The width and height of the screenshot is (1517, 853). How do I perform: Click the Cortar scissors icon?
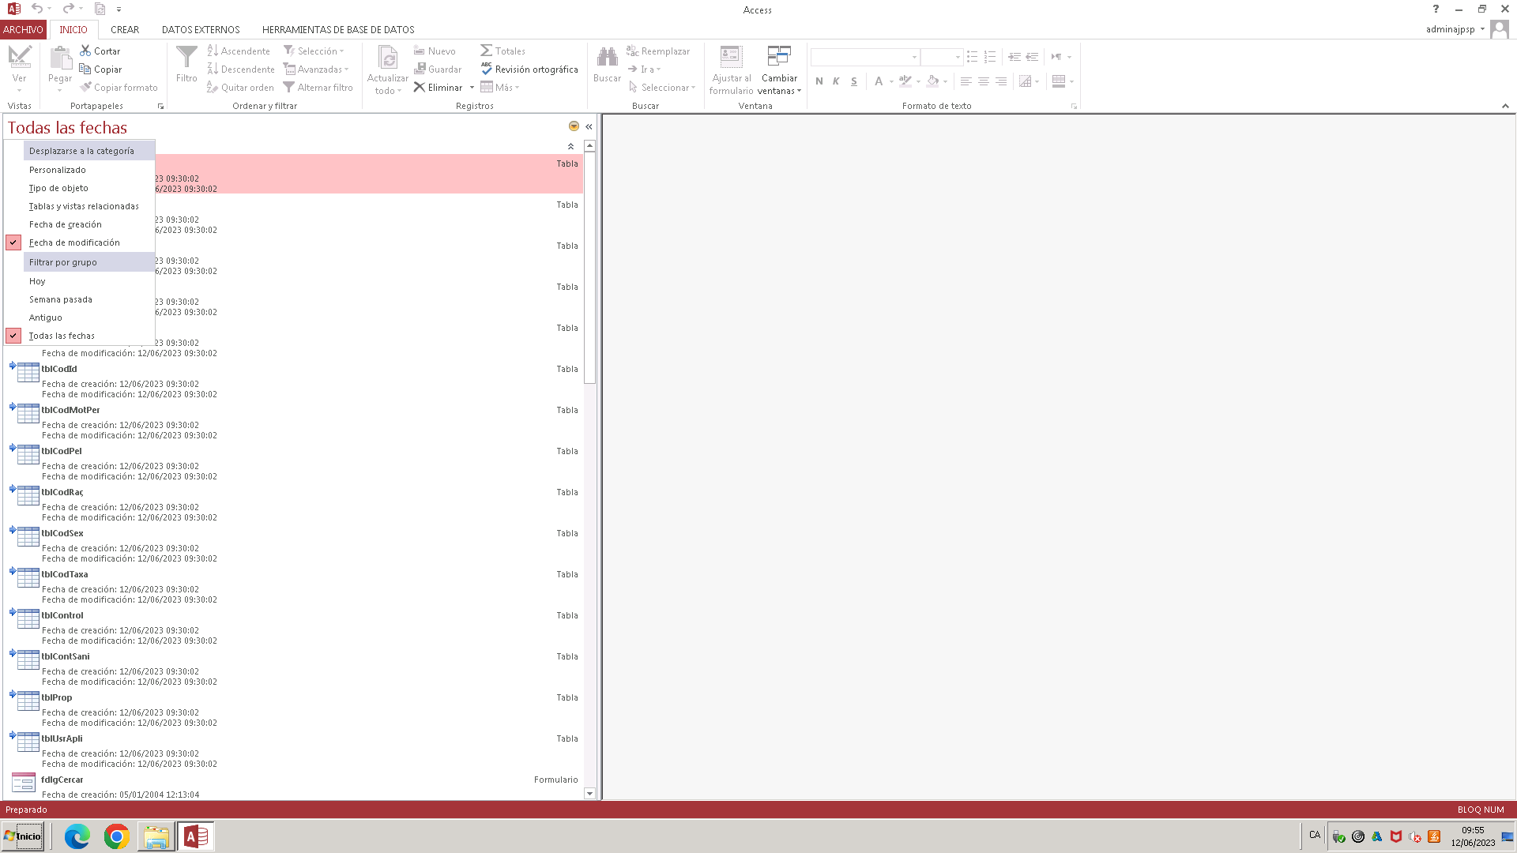pyautogui.click(x=85, y=51)
